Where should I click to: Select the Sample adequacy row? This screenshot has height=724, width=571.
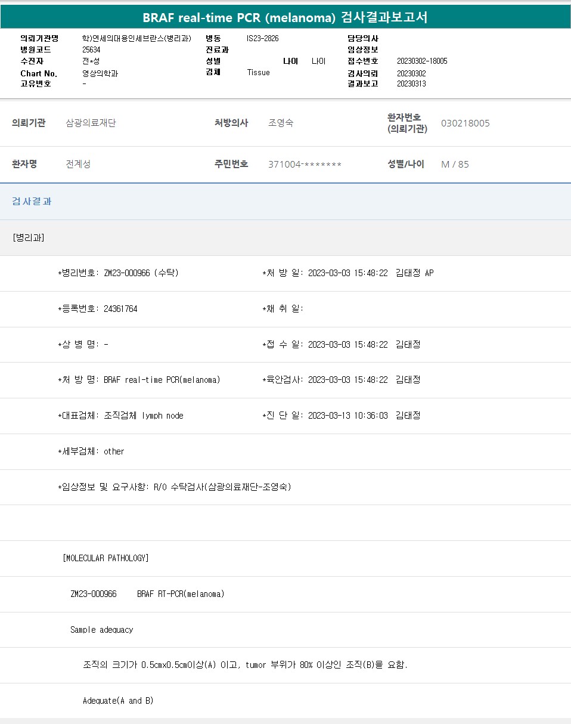[102, 630]
